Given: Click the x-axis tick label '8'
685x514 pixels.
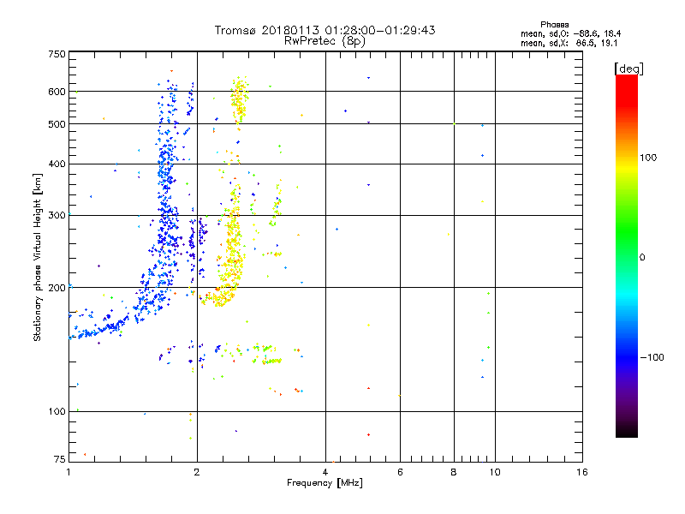Looking at the screenshot, I should point(454,472).
